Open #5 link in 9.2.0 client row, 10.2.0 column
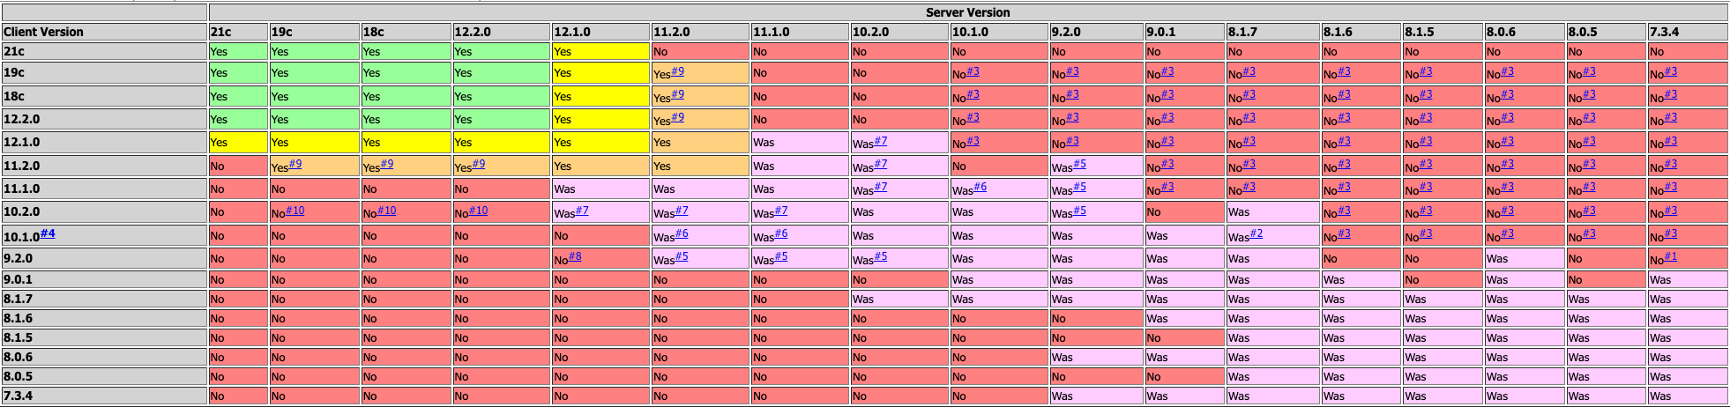This screenshot has width=1730, height=407. 881,256
